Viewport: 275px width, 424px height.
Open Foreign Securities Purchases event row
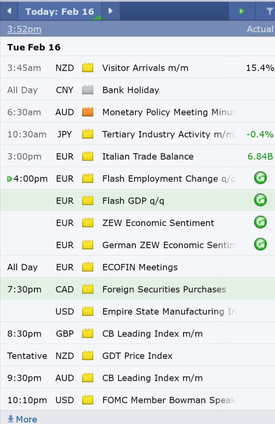[137, 290]
